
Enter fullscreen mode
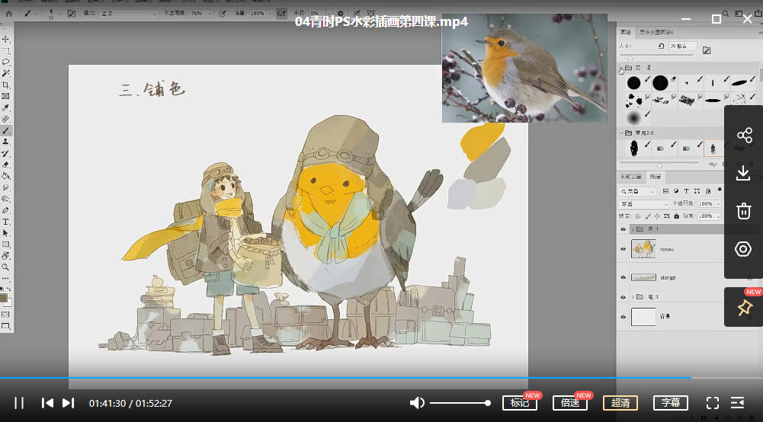[x=713, y=403]
